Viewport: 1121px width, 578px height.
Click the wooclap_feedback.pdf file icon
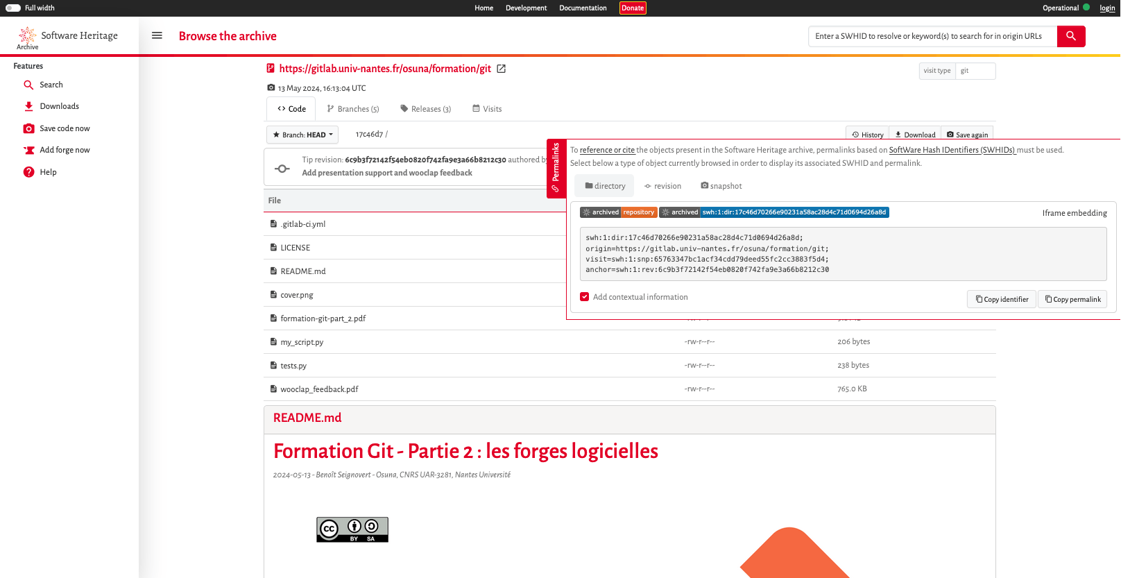tap(273, 389)
